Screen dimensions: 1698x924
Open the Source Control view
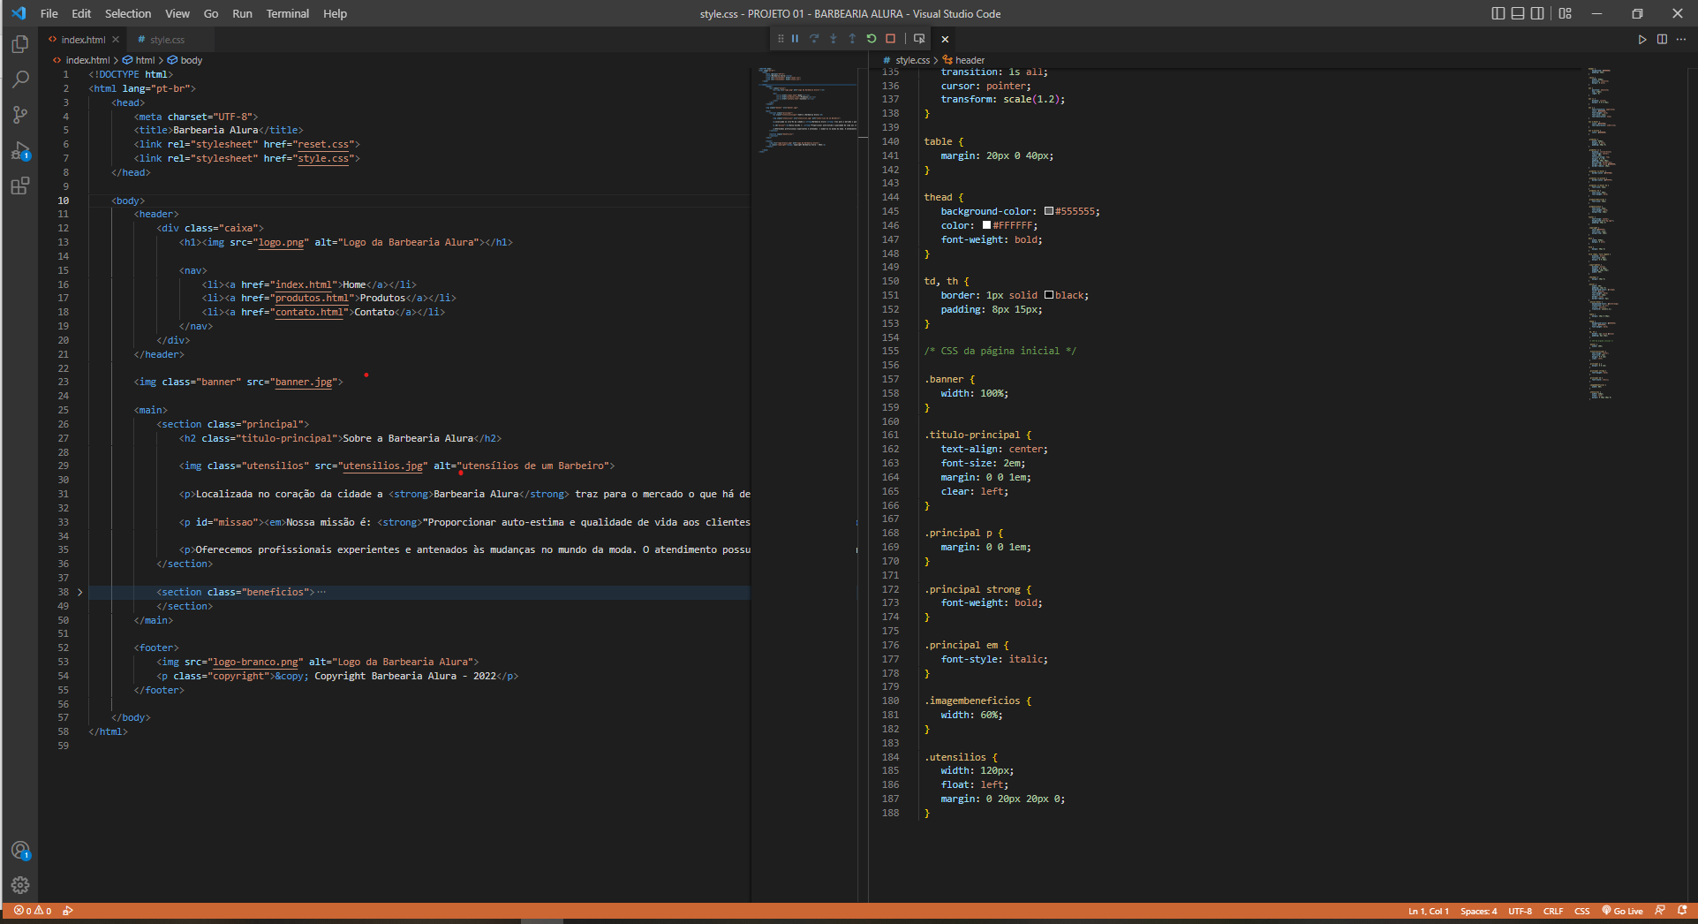point(20,115)
